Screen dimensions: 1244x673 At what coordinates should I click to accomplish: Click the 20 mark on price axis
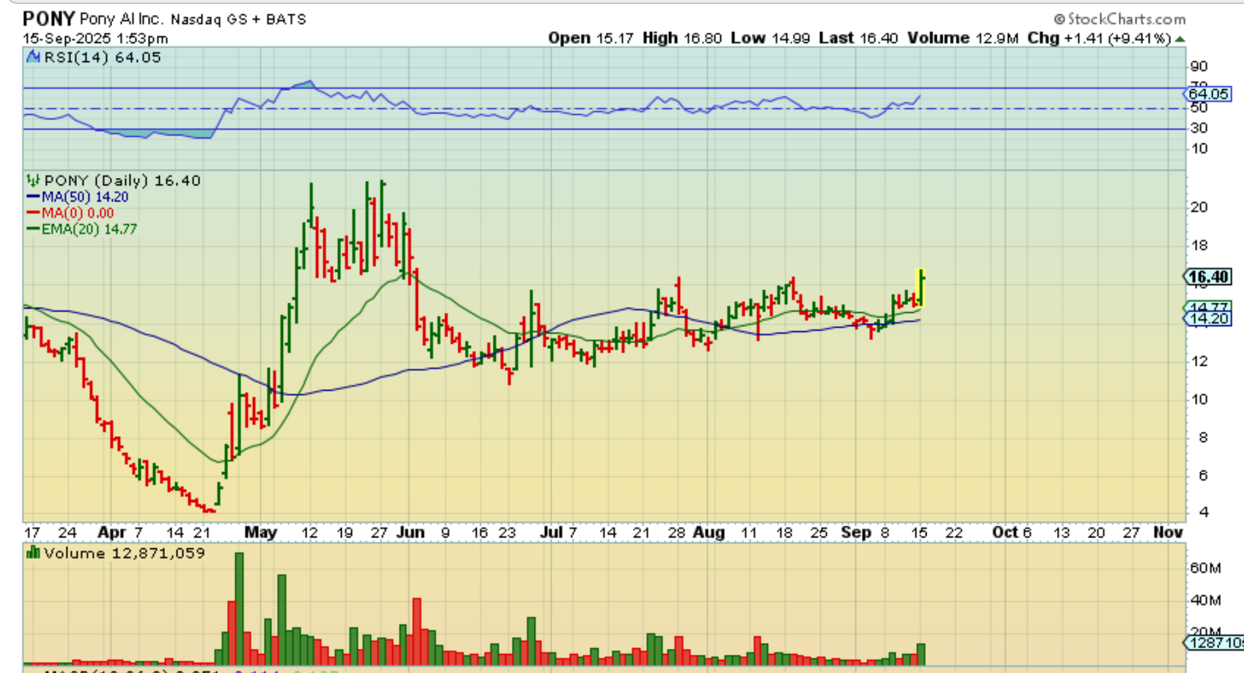click(x=1199, y=207)
